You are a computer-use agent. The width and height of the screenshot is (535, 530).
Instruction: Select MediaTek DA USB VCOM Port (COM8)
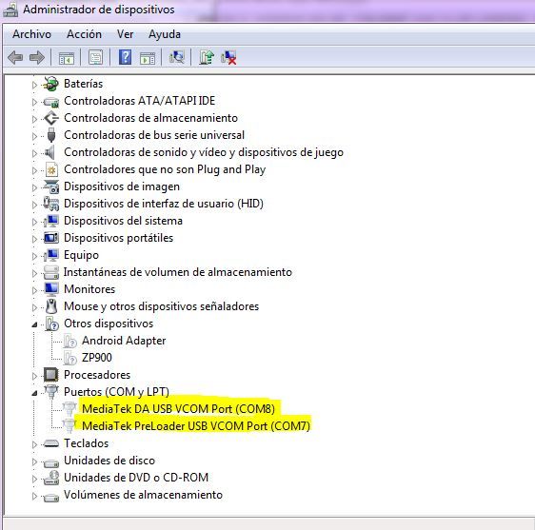pyautogui.click(x=178, y=409)
